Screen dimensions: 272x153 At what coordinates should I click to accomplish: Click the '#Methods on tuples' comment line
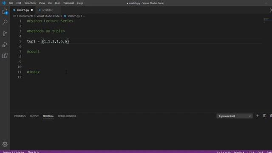pos(46,31)
